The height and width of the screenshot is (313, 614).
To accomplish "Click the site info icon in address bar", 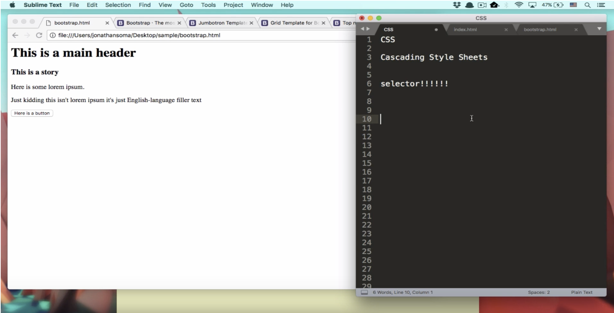I will pos(53,35).
